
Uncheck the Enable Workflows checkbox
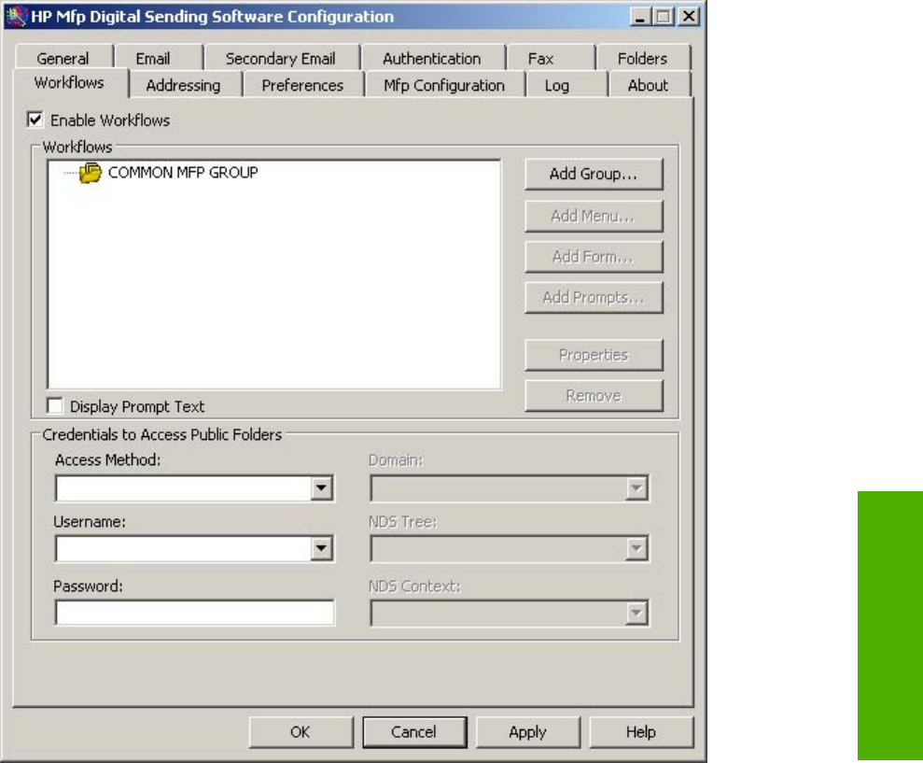tap(35, 120)
